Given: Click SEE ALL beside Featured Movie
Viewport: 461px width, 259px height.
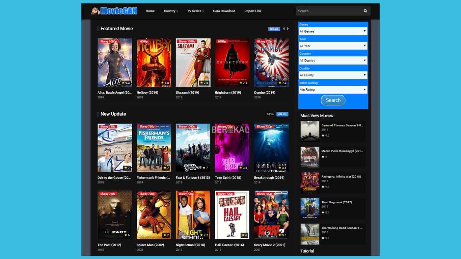Looking at the screenshot, I should coord(274,29).
